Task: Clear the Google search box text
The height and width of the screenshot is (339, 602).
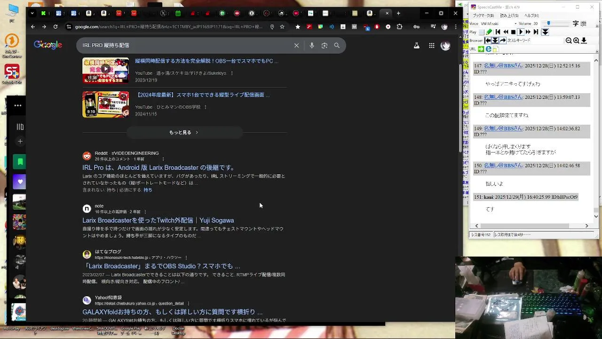Action: click(296, 46)
